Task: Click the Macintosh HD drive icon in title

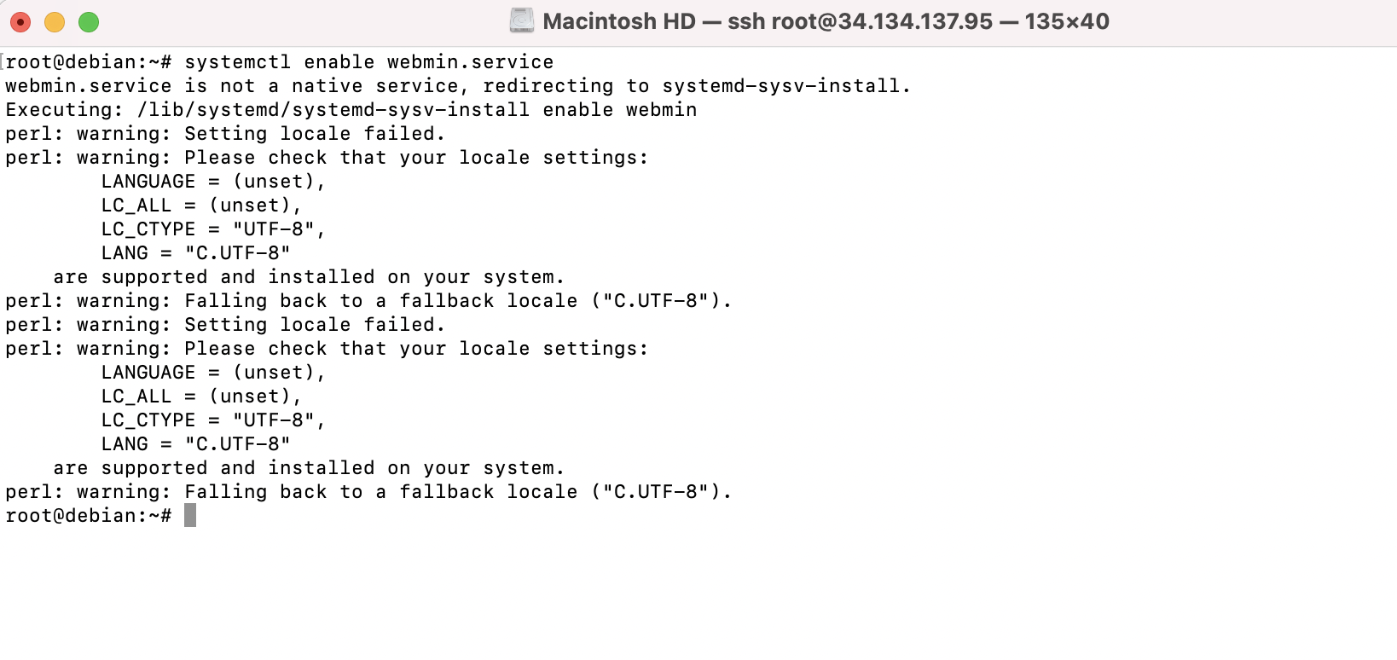Action: coord(521,20)
